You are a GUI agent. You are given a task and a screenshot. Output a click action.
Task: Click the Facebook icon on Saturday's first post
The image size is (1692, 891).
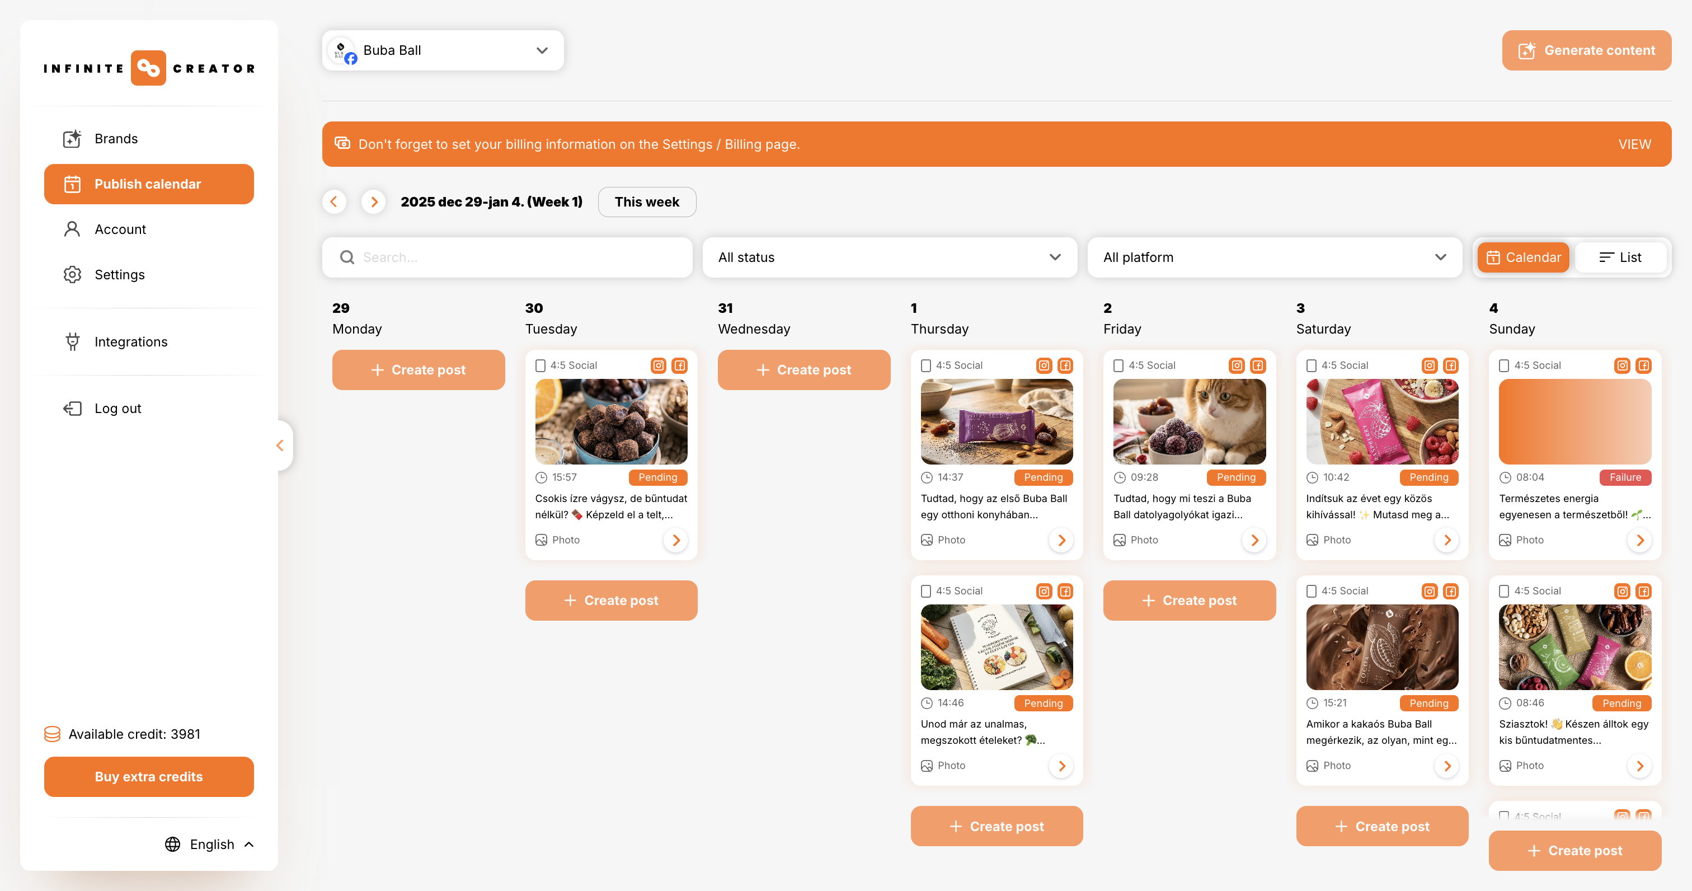point(1451,365)
